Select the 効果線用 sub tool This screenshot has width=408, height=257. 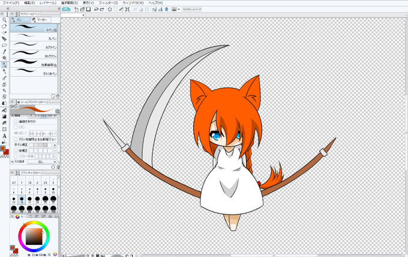point(34,63)
